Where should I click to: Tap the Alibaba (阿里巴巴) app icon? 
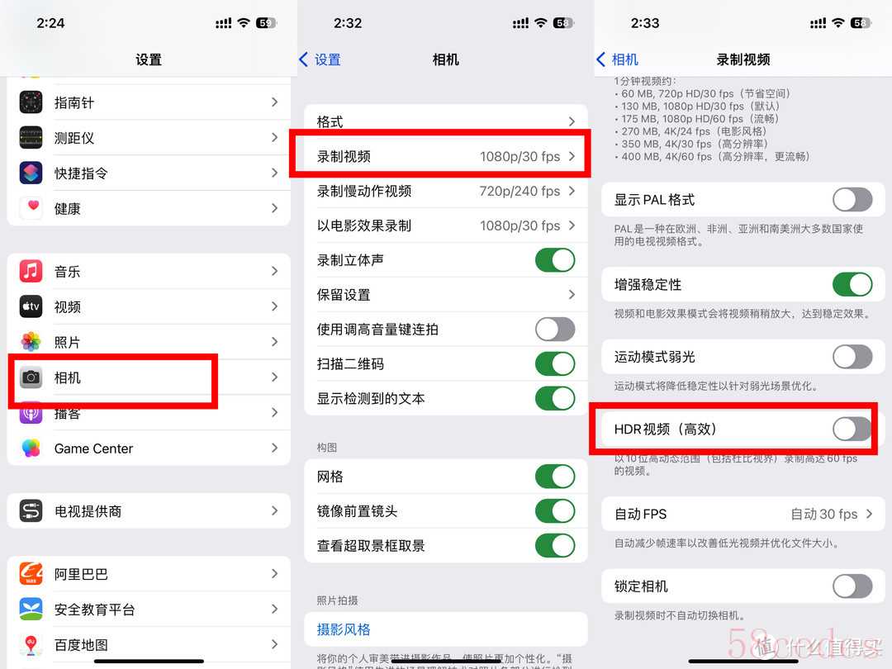[x=31, y=574]
